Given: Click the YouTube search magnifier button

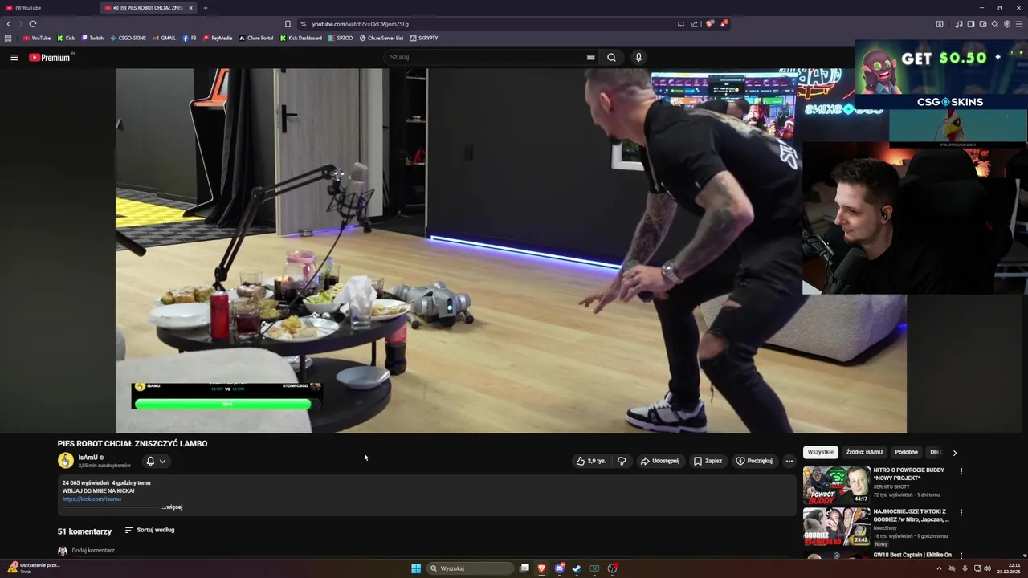Looking at the screenshot, I should 611,57.
